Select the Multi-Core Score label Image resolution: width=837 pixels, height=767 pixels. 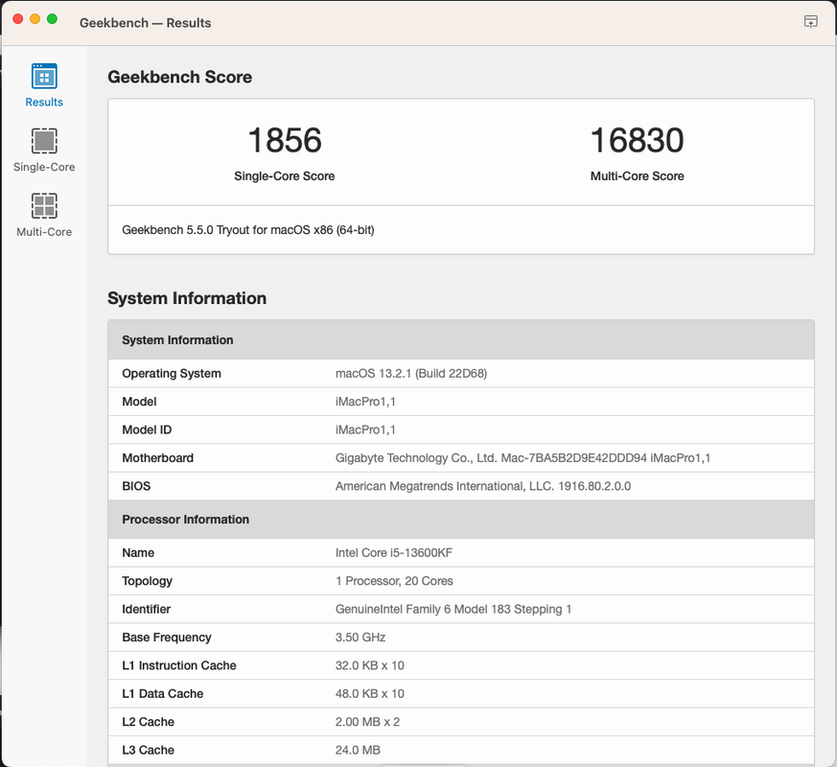pos(637,176)
